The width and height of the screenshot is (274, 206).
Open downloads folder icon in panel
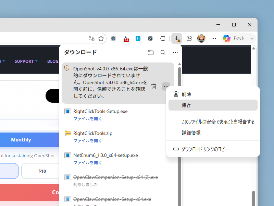pos(151,53)
